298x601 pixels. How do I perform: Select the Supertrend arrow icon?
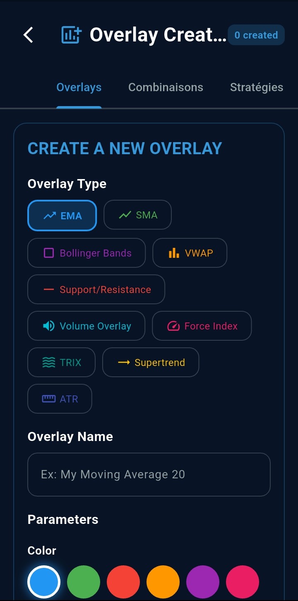pos(123,362)
